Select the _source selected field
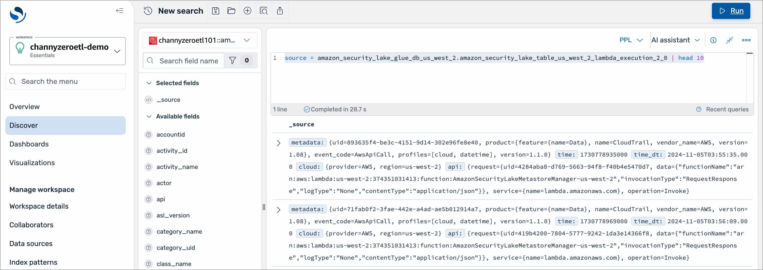763x270 pixels. coord(168,100)
